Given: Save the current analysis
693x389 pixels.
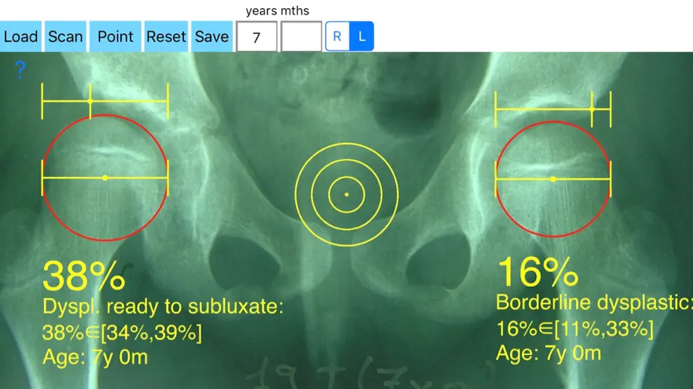Looking at the screenshot, I should [x=212, y=36].
